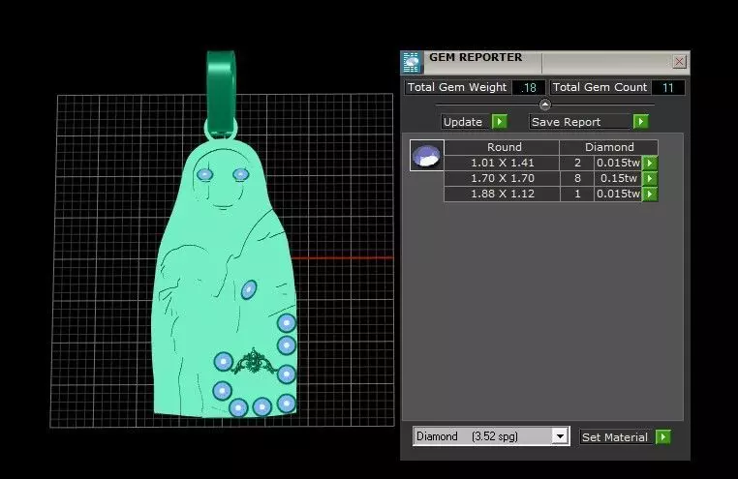Select the pendant bail loop at top

click(x=221, y=94)
